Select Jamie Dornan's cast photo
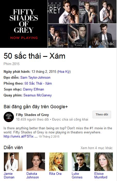The image size is (117, 181). [x=13, y=162]
